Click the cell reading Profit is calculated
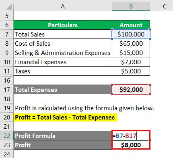 pos(84,108)
